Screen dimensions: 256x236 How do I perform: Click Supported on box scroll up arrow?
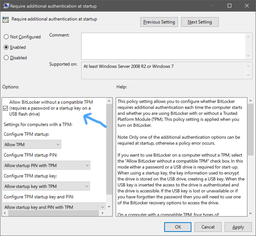coord(248,66)
